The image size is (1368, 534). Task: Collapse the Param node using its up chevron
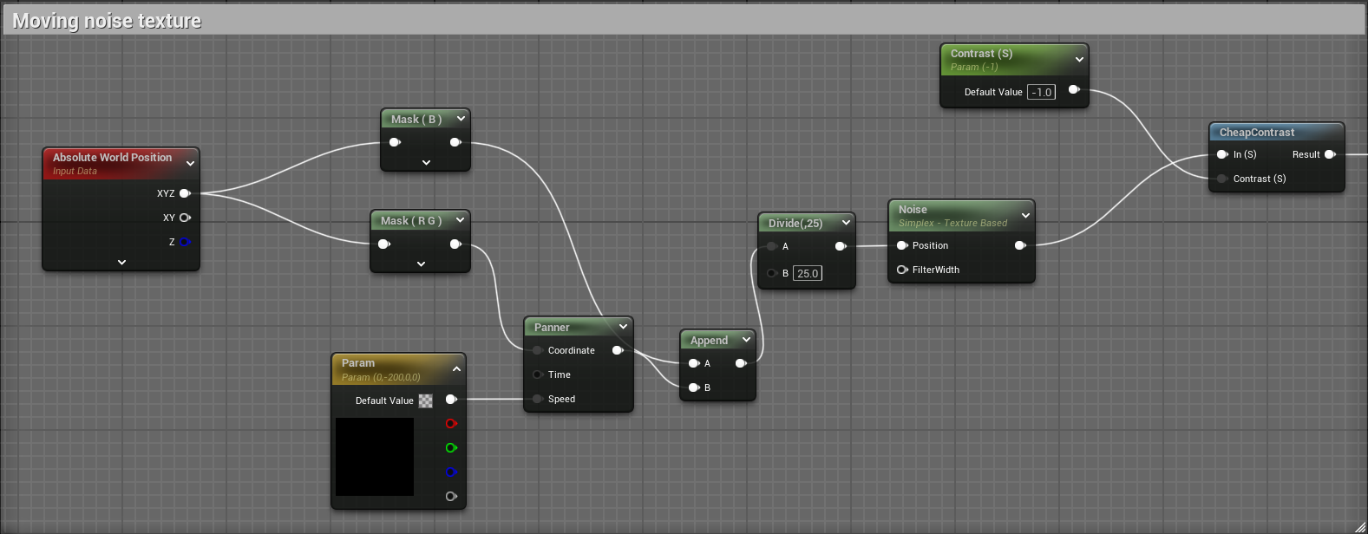pyautogui.click(x=456, y=369)
